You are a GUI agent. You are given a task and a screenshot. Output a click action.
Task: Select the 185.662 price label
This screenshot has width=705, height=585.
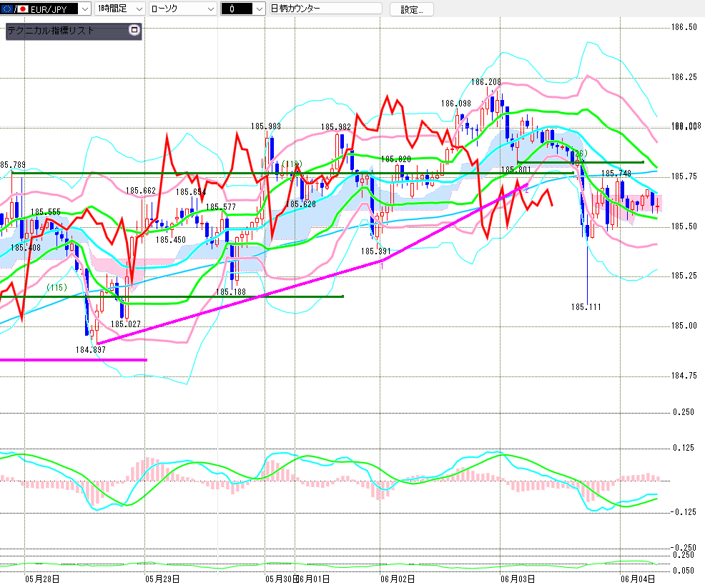pyautogui.click(x=140, y=191)
